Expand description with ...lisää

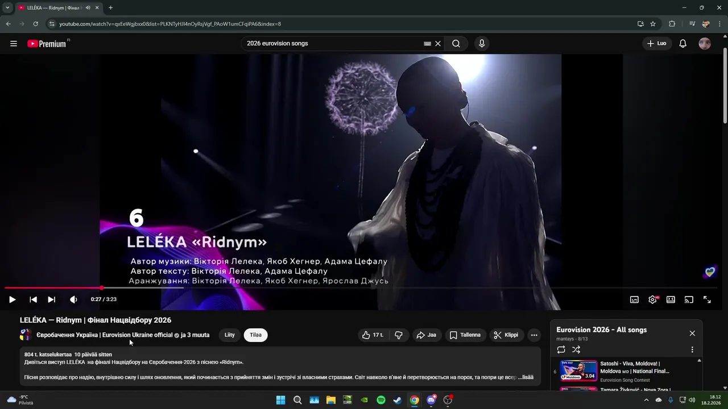click(x=526, y=377)
